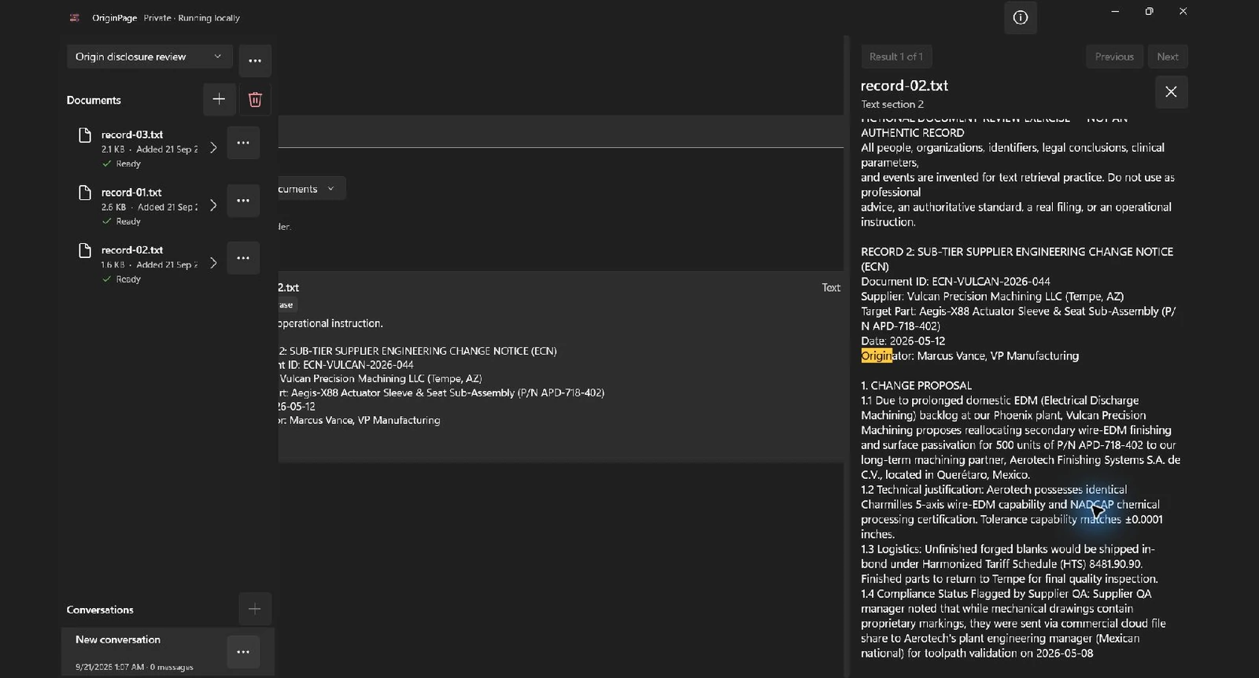The image size is (1259, 678).
Task: Click the record-03.txt file icon
Action: click(x=85, y=135)
